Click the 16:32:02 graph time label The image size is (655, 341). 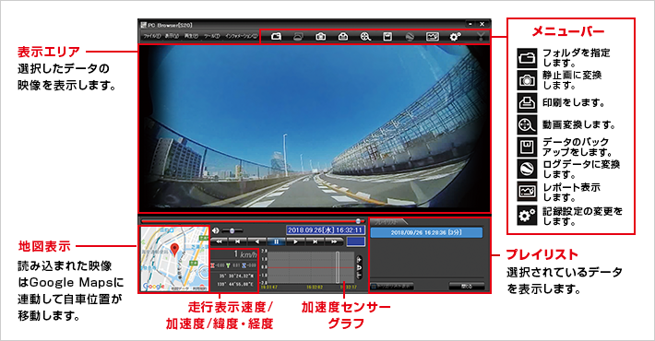pos(315,288)
